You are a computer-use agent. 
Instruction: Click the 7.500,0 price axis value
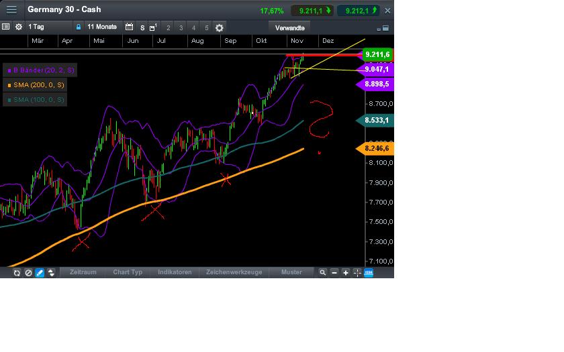[381, 222]
